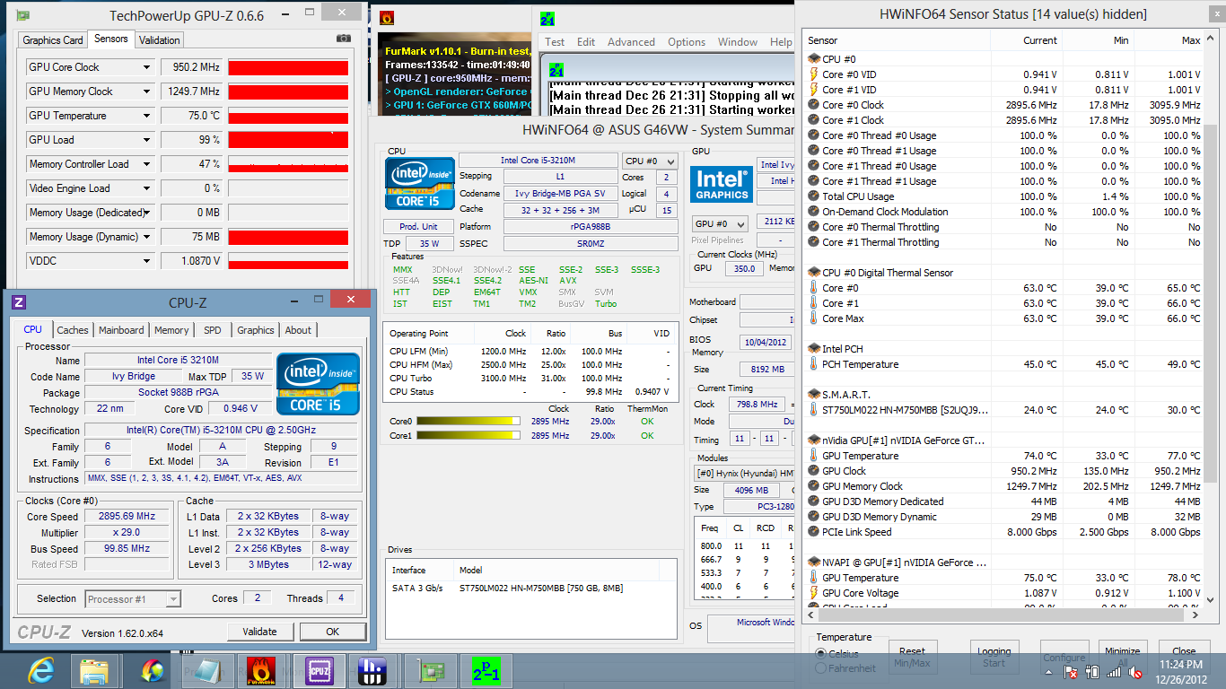Image resolution: width=1226 pixels, height=689 pixels.
Task: Open the Mainboard tab in CPU-Z
Action: click(x=121, y=330)
